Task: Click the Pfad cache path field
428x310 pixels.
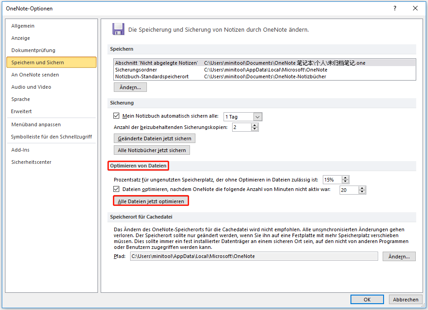Action: [254, 256]
